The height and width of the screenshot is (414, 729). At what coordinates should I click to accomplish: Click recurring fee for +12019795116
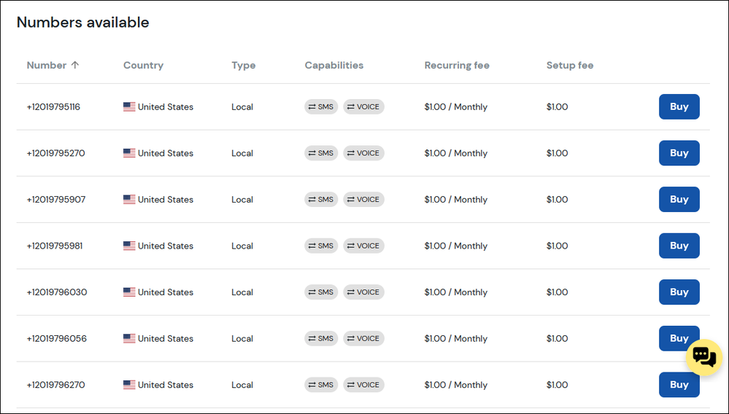pos(455,106)
